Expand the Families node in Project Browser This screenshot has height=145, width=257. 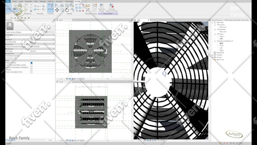click(213, 55)
